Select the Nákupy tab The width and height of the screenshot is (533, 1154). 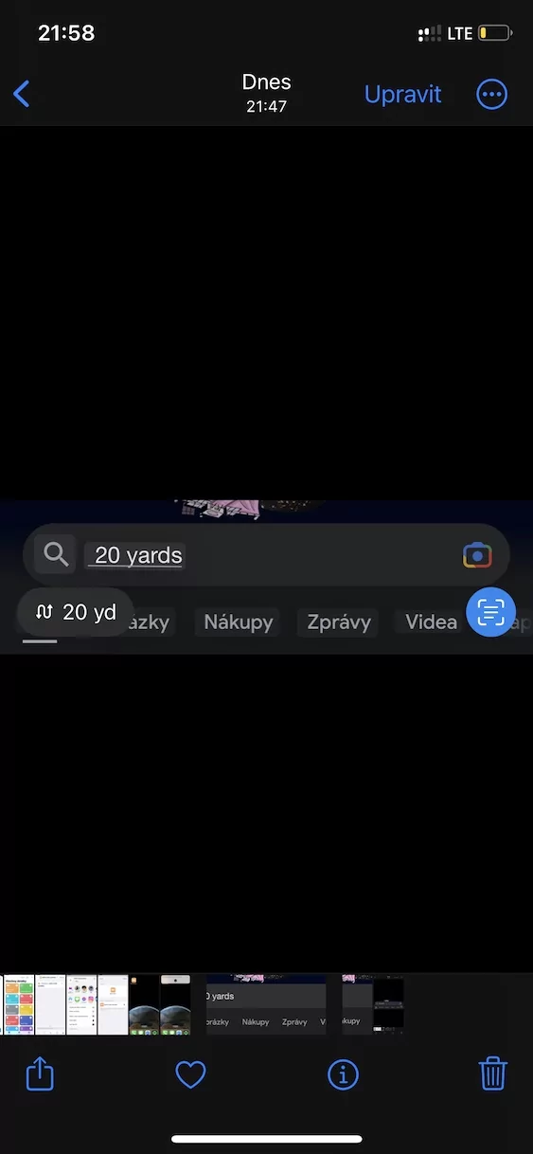[x=238, y=622]
